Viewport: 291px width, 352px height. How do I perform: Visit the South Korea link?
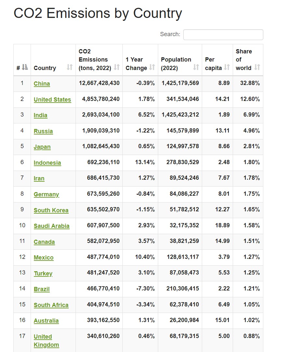pos(51,210)
